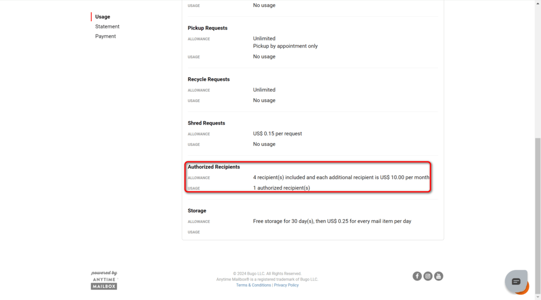Click the Anytime Mailbox logo
The image size is (541, 300).
point(104,280)
